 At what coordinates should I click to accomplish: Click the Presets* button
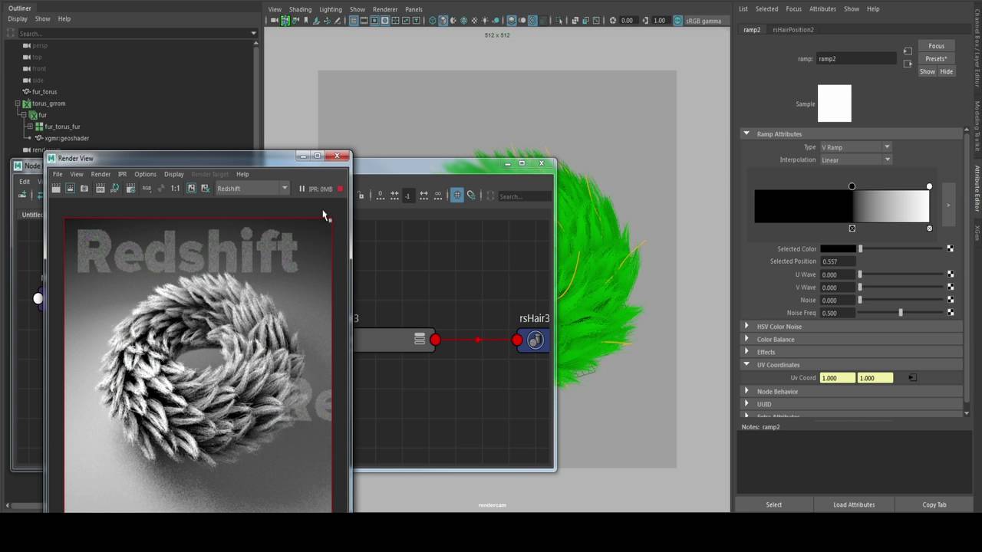click(x=936, y=59)
